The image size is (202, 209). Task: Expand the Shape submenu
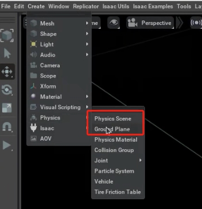[x=59, y=34]
